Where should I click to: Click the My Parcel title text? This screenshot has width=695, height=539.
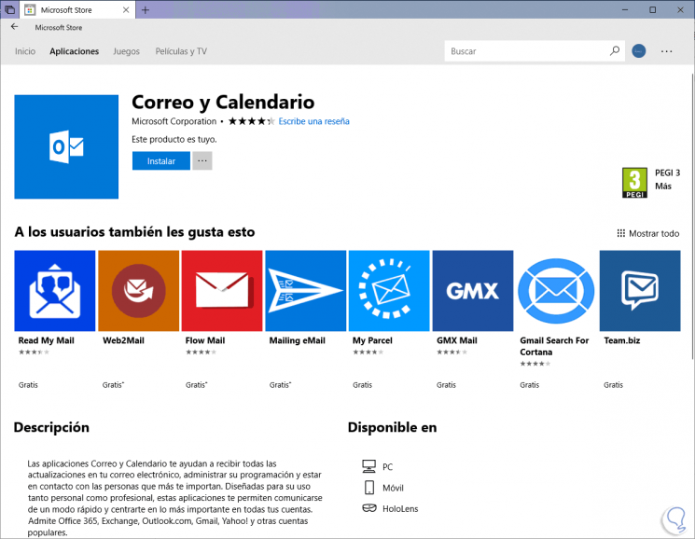[372, 340]
